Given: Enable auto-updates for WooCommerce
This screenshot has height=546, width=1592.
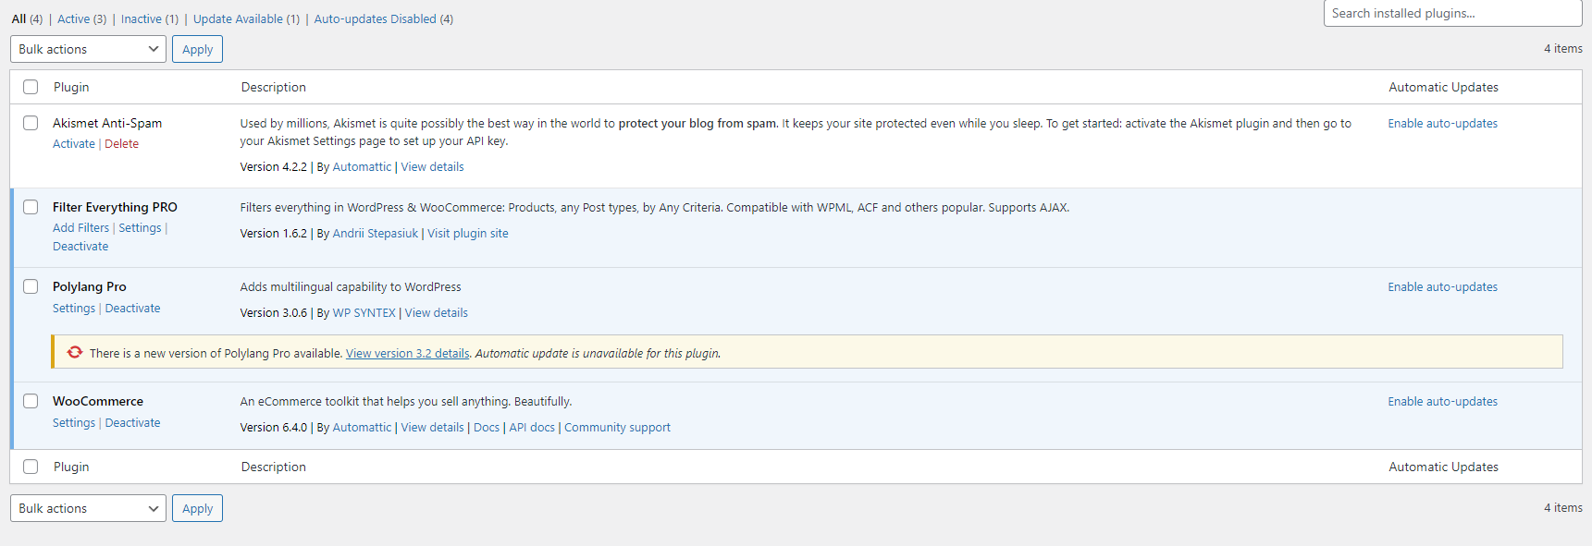Looking at the screenshot, I should coord(1442,402).
